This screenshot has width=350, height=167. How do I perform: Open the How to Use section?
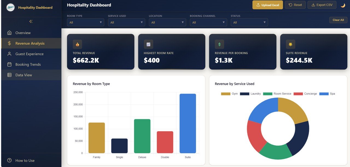(x=25, y=160)
